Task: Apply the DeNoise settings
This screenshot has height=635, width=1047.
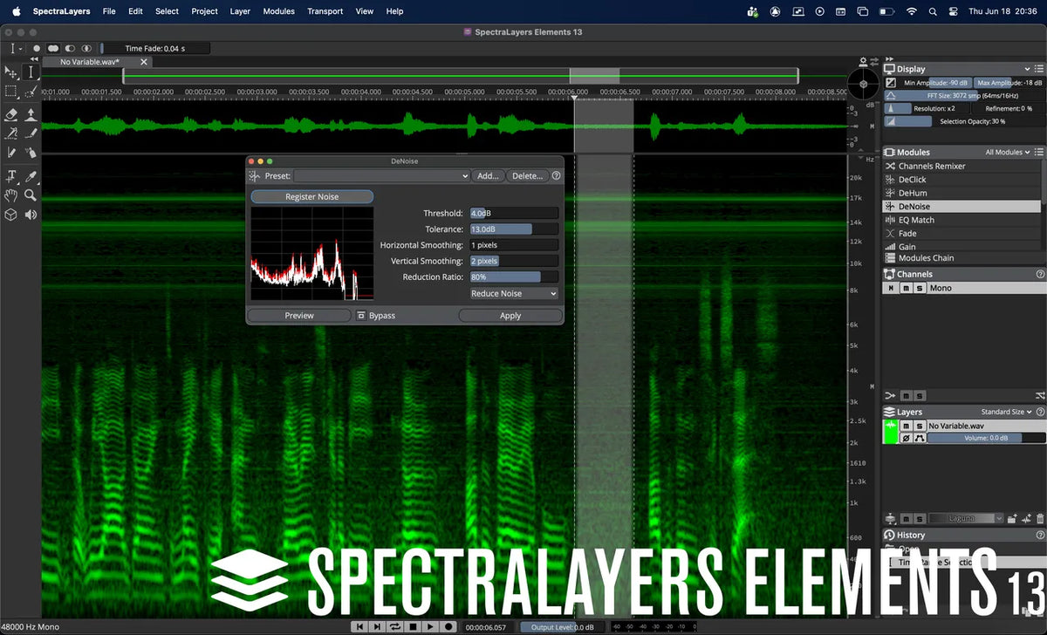Action: pos(510,316)
